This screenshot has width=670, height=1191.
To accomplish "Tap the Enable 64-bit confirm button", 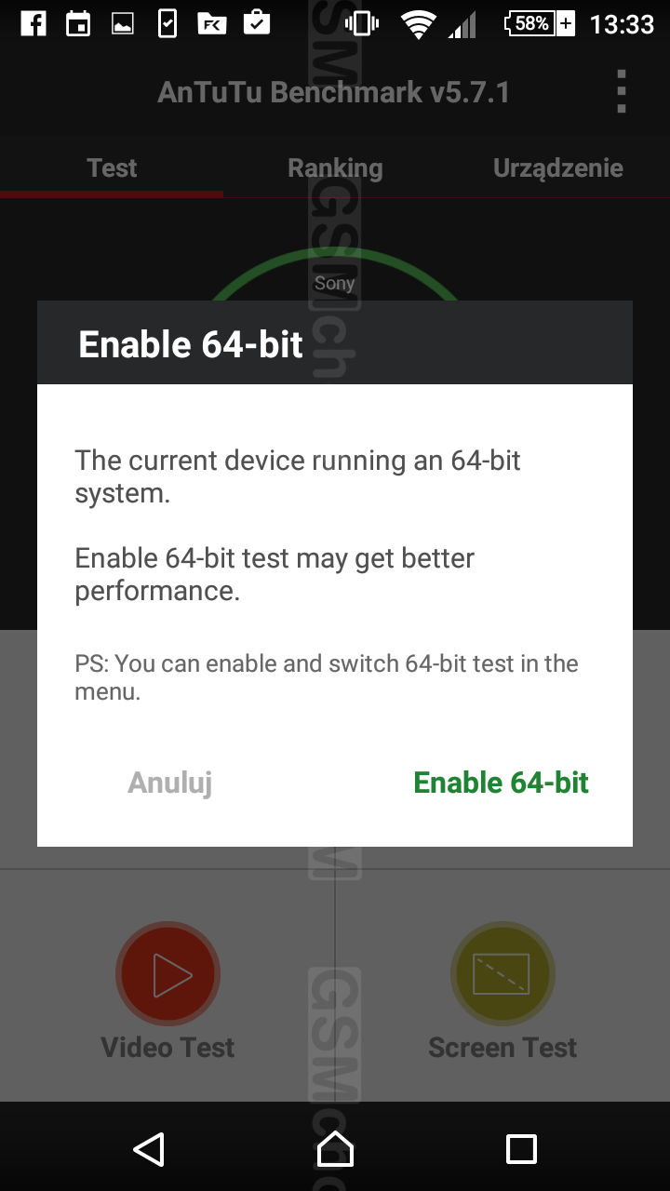I will pyautogui.click(x=501, y=783).
